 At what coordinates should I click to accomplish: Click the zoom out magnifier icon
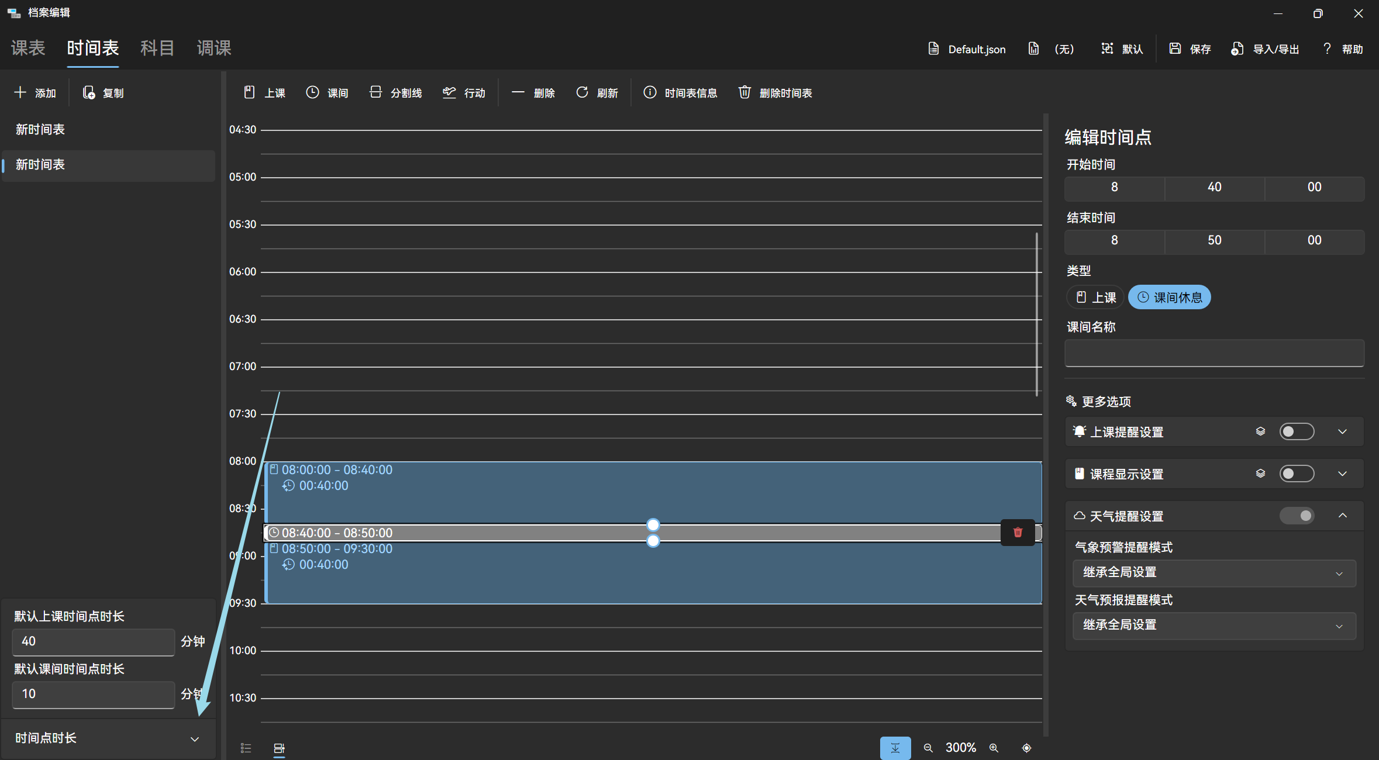[x=928, y=748]
